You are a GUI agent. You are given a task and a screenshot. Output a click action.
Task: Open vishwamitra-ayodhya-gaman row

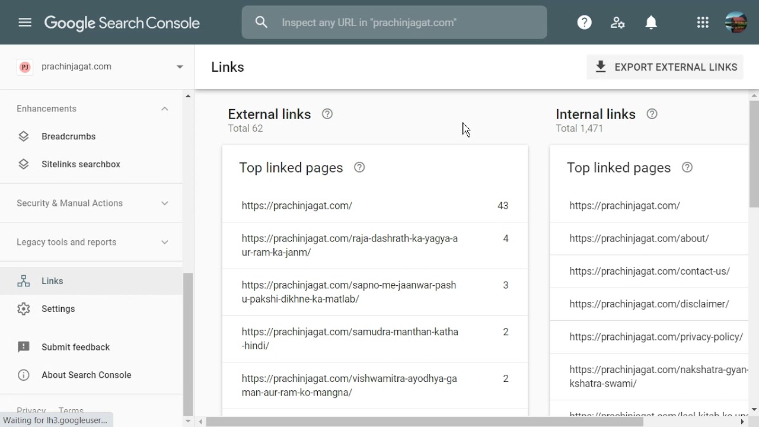[375, 385]
